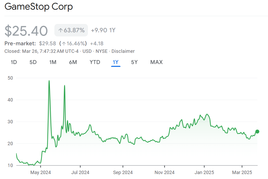
Task: Switch to the 5Y chart range
Action: pyautogui.click(x=134, y=62)
